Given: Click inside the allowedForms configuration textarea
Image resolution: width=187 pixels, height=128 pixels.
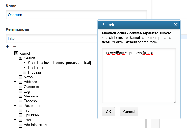Looking at the screenshot, I should coord(139,78).
